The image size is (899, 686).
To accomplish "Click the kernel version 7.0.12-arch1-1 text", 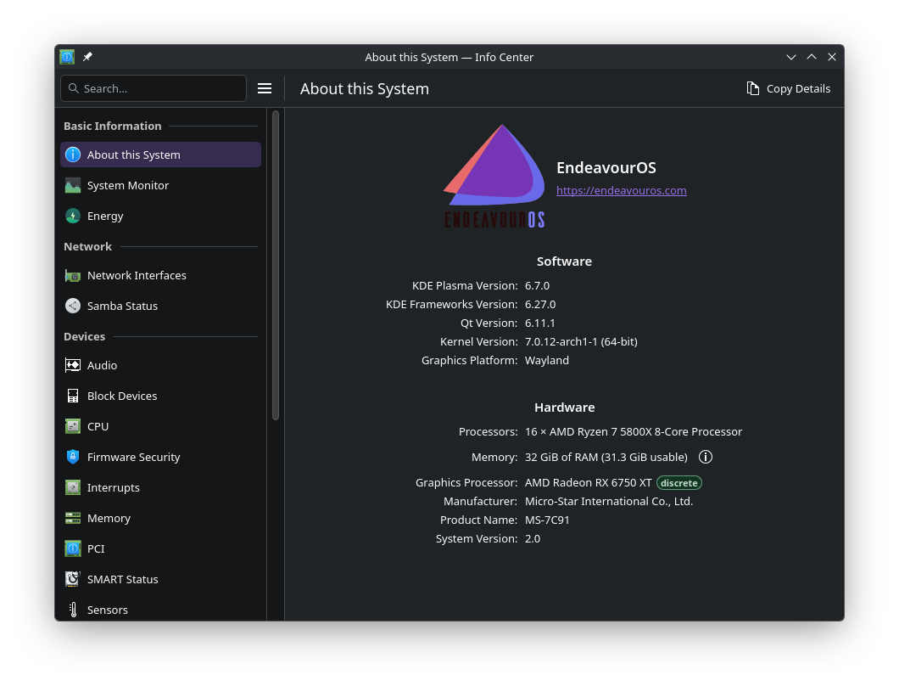I will pyautogui.click(x=581, y=341).
